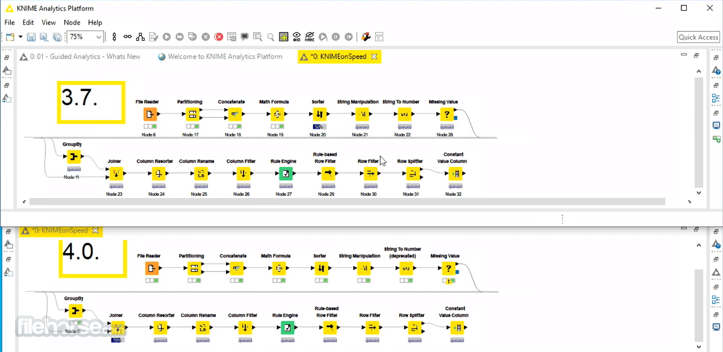Click the edit node comment icon

click(x=245, y=37)
